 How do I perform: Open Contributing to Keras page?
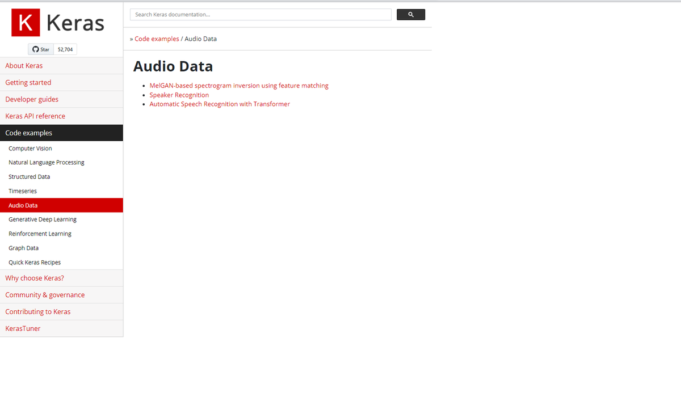pyautogui.click(x=61, y=311)
